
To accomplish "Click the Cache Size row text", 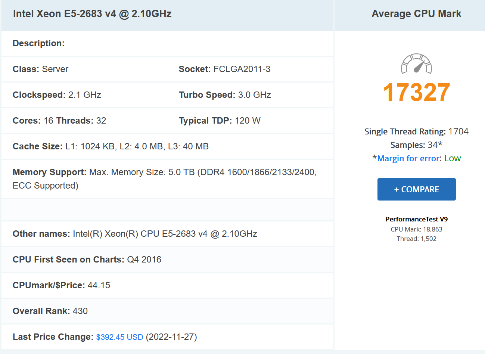I will coord(111,146).
